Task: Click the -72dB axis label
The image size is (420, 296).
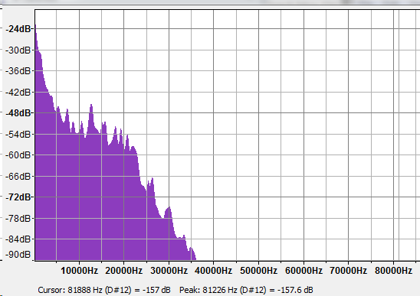Action: click(x=18, y=197)
